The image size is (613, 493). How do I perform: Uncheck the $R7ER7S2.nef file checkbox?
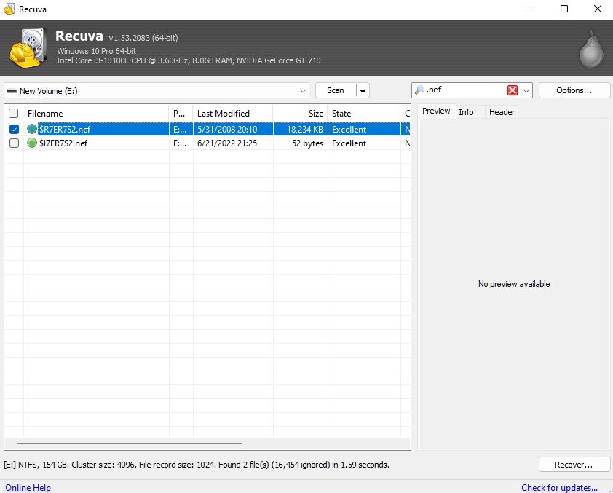coord(14,130)
